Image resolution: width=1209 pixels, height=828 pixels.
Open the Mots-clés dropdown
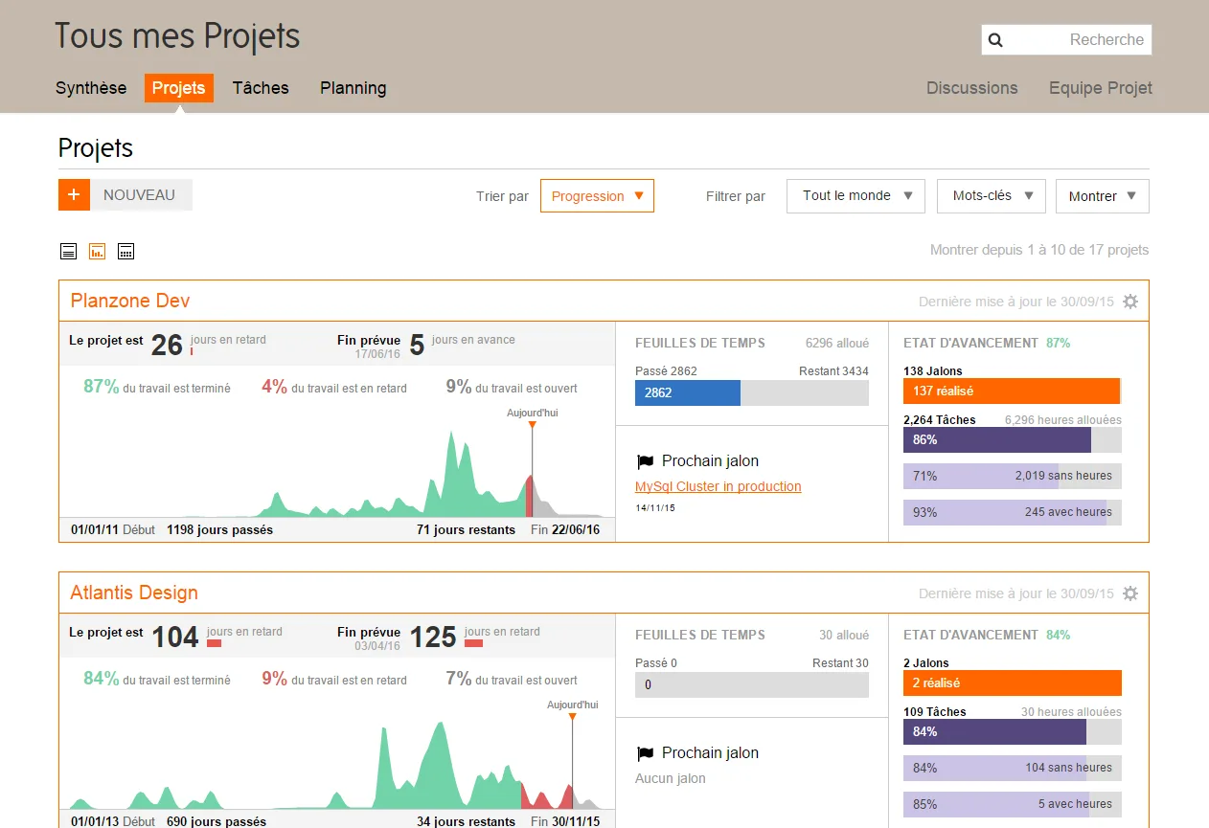pyautogui.click(x=991, y=195)
